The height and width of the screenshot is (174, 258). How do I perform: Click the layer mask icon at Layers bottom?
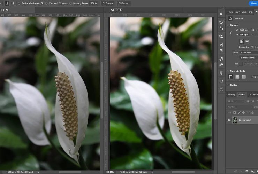coord(247,171)
